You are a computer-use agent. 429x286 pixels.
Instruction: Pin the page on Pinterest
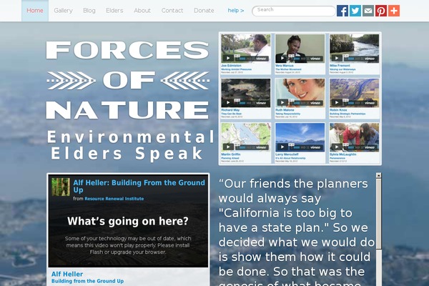tap(381, 11)
